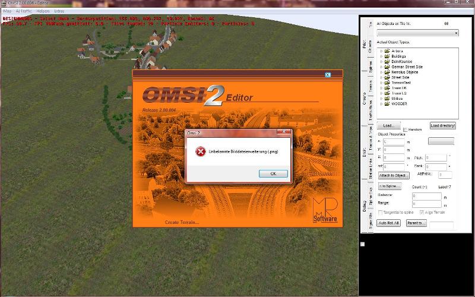Select the Chrono outer tab
The width and height of the screenshot is (475, 297).
point(365,99)
